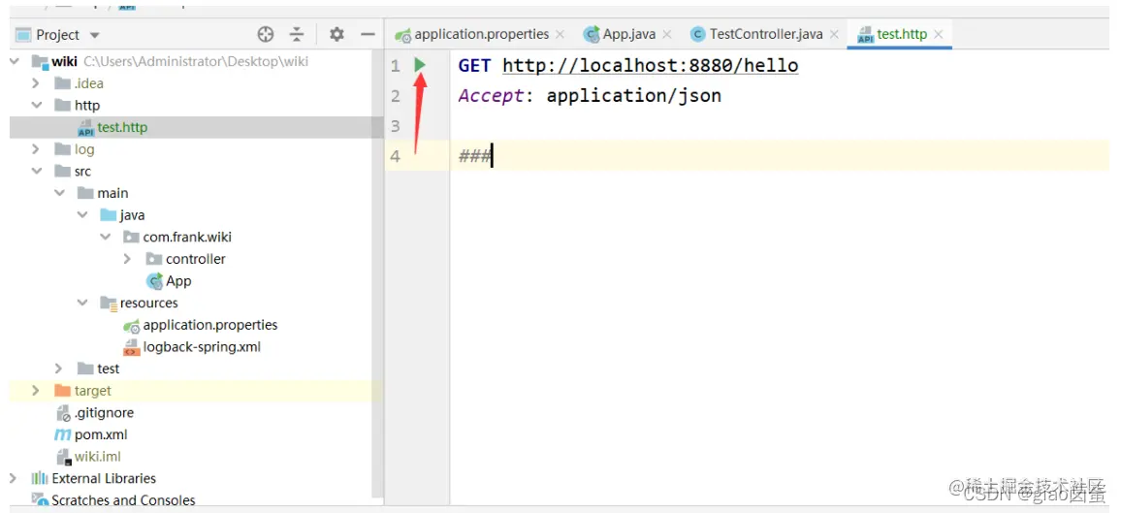Expand the controller package
The width and height of the screenshot is (1121, 513).
pos(127,259)
